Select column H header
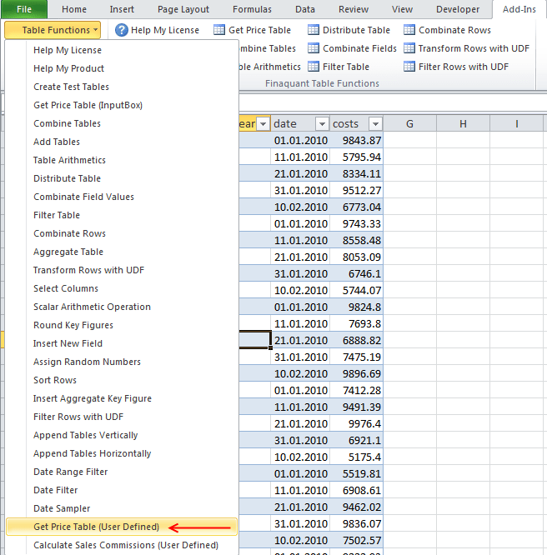The width and height of the screenshot is (547, 555). pos(463,124)
